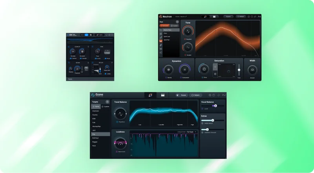
Task: Switch to Instrument tab in Neutron Keys
Action: 164,26
